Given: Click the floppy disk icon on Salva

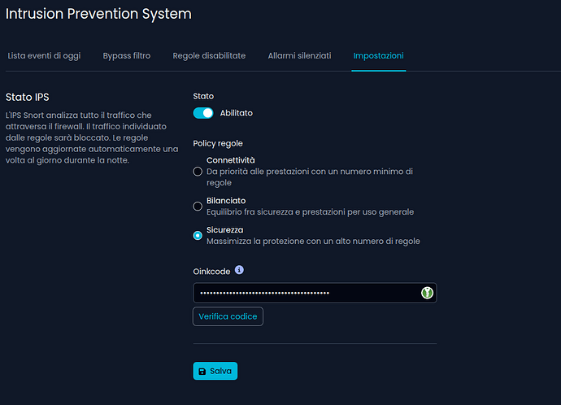Looking at the screenshot, I should [202, 371].
